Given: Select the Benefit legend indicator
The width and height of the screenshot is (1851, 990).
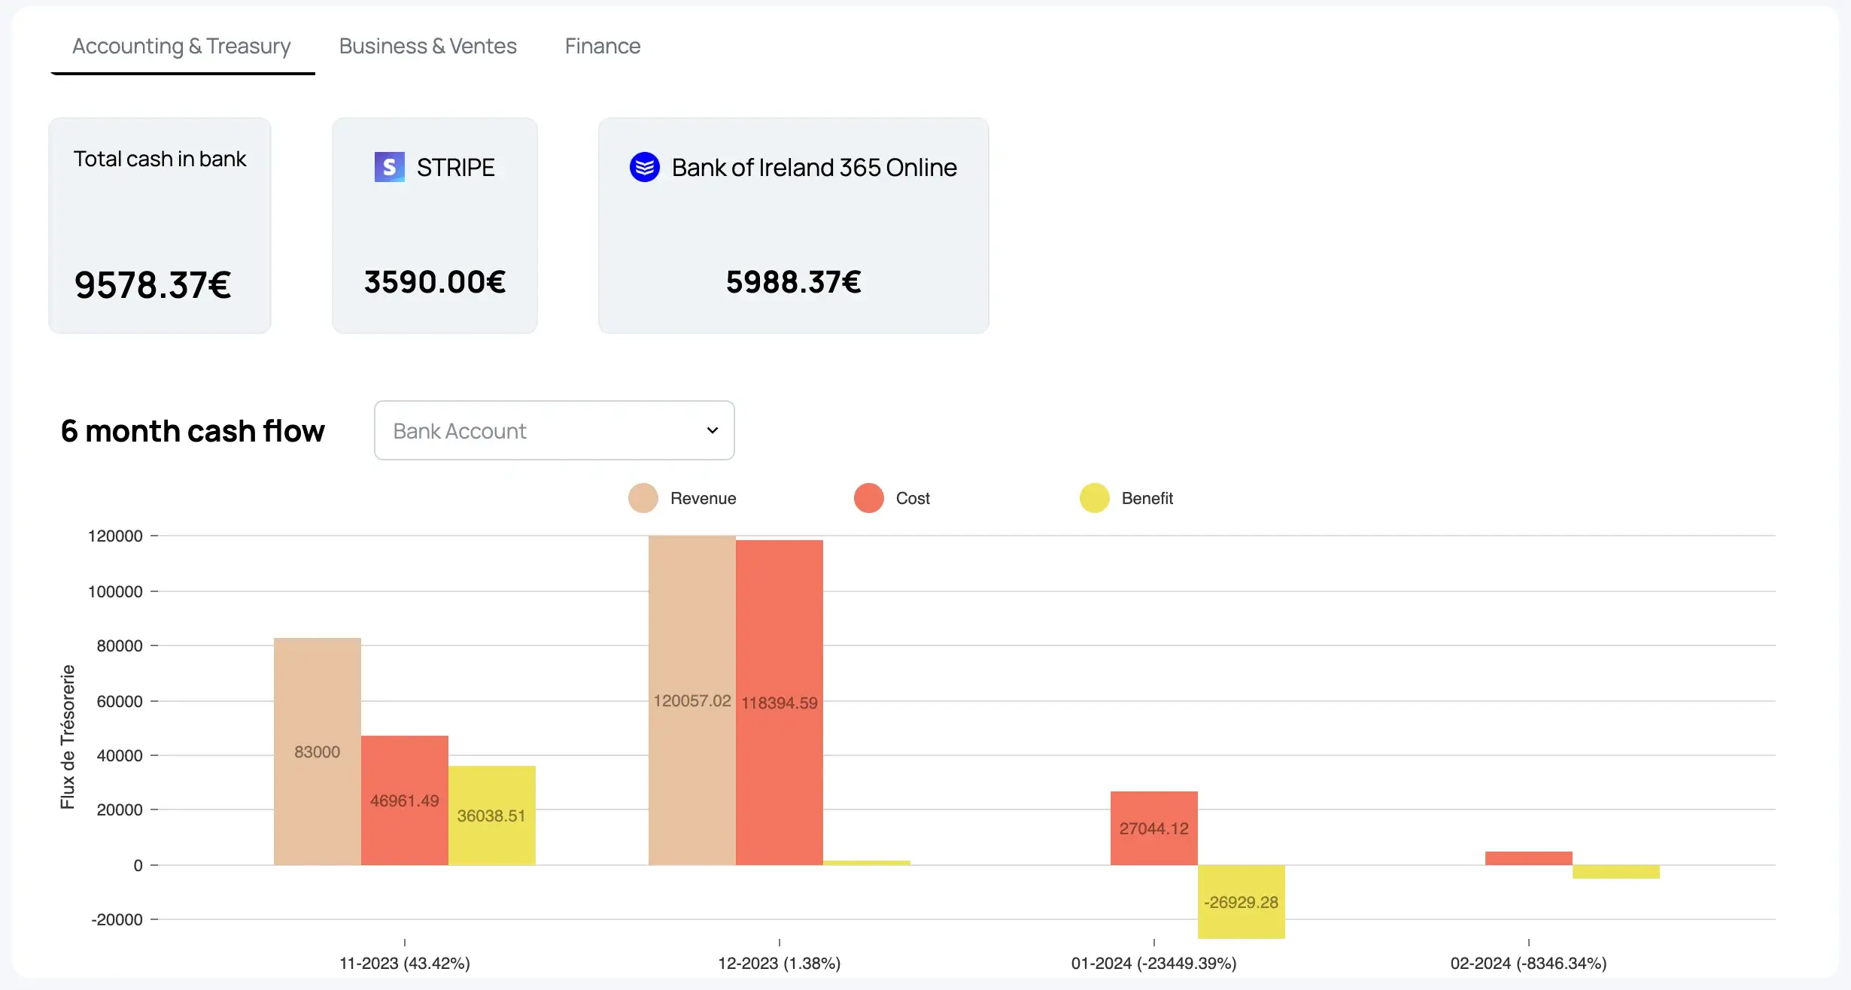Looking at the screenshot, I should click(x=1092, y=498).
